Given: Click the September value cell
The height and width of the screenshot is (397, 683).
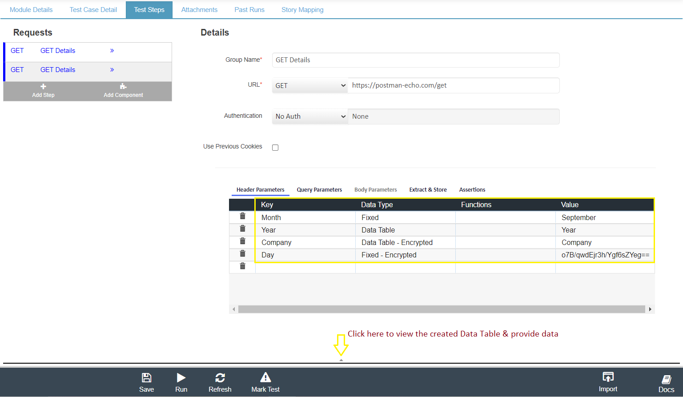Looking at the screenshot, I should pos(605,217).
